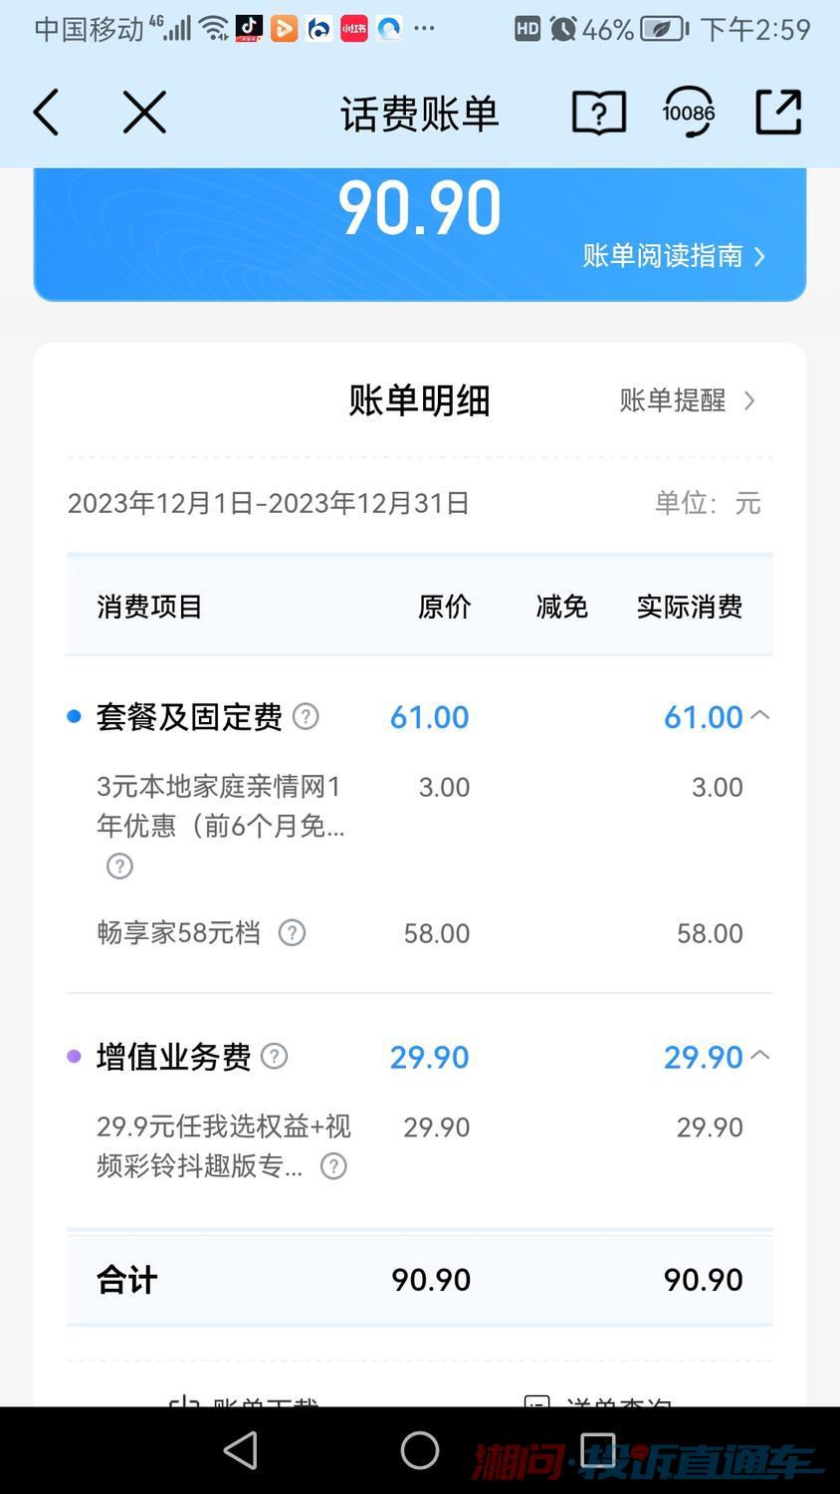Tap the 畅享家58元档 line item
Image resolution: width=840 pixels, height=1494 pixels.
[x=179, y=933]
